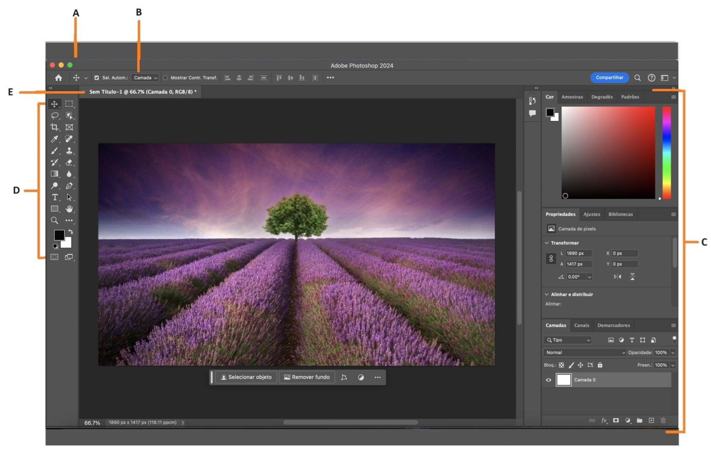Select the Rectangular Marquee tool
711x475 pixels.
point(69,104)
